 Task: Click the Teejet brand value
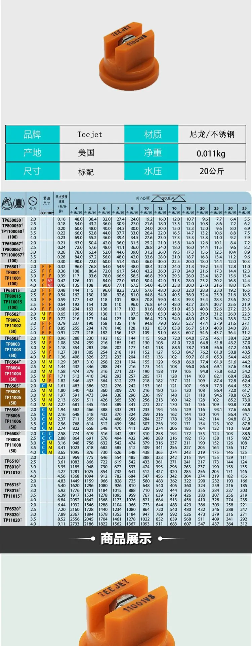[x=90, y=134]
